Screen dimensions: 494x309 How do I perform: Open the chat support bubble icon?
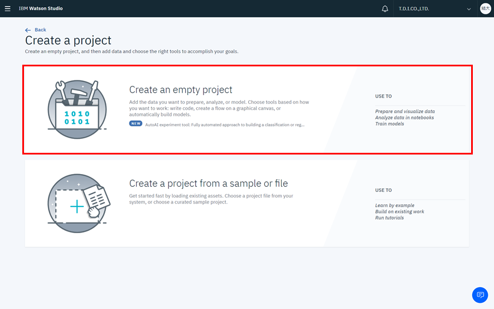click(480, 294)
